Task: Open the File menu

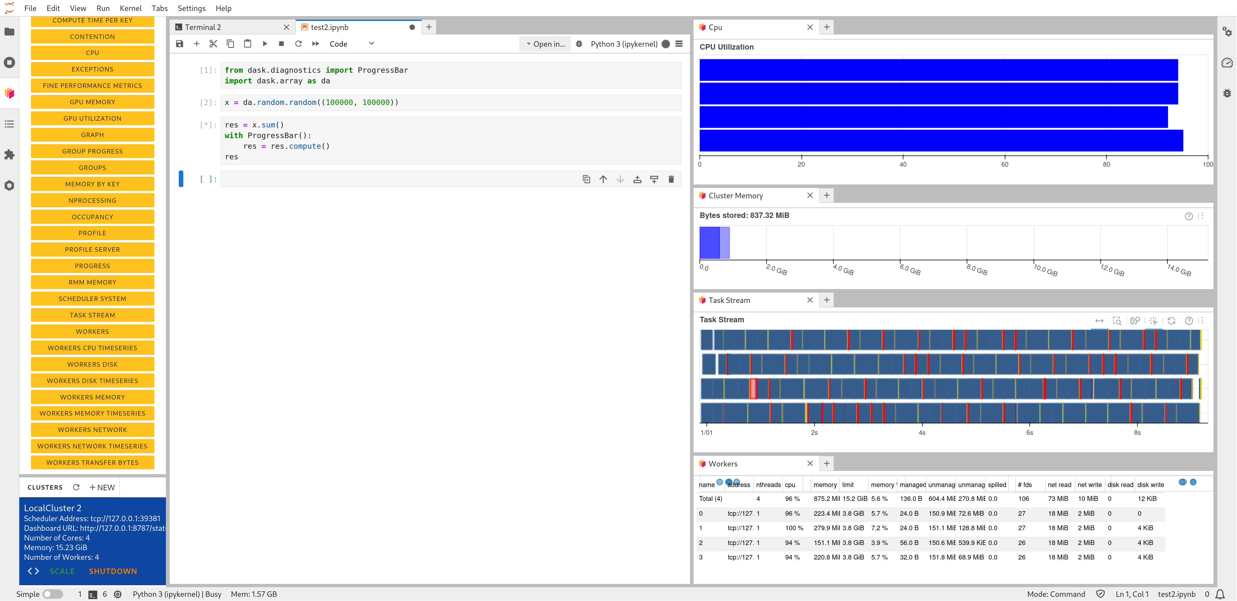Action: pos(30,8)
